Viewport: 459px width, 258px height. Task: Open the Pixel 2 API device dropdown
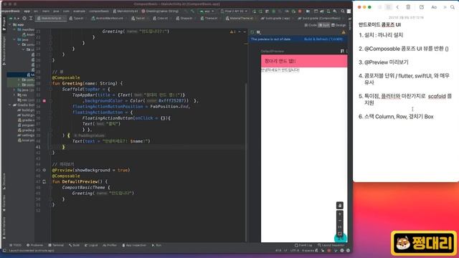pyautogui.click(x=234, y=11)
